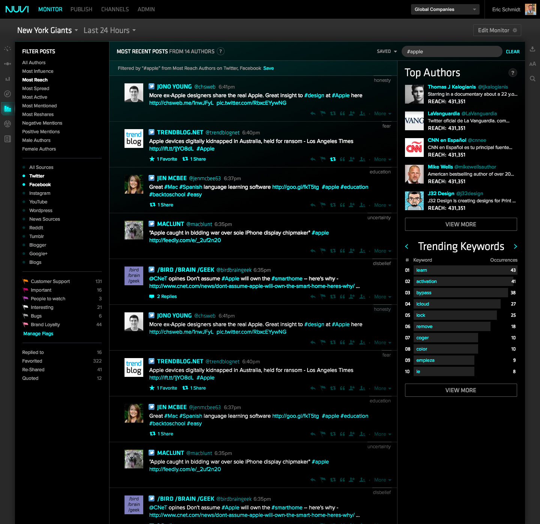This screenshot has width=540, height=524.
Task: Expand More on first Jen McBee post
Action: (382, 205)
